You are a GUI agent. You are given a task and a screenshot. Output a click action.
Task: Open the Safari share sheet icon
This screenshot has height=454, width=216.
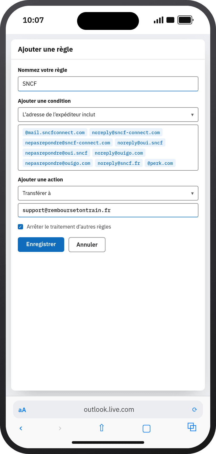102,428
